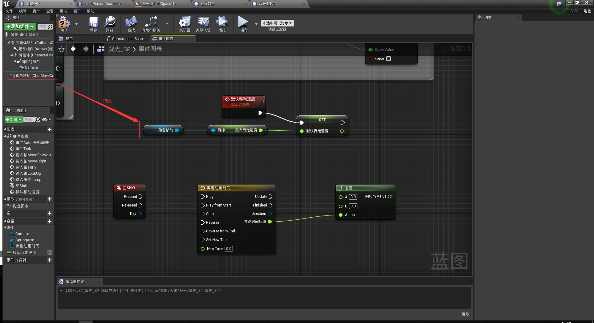Click the timeline clock icon on 奔跑动画时间 node
This screenshot has width=594, height=323.
(203, 188)
